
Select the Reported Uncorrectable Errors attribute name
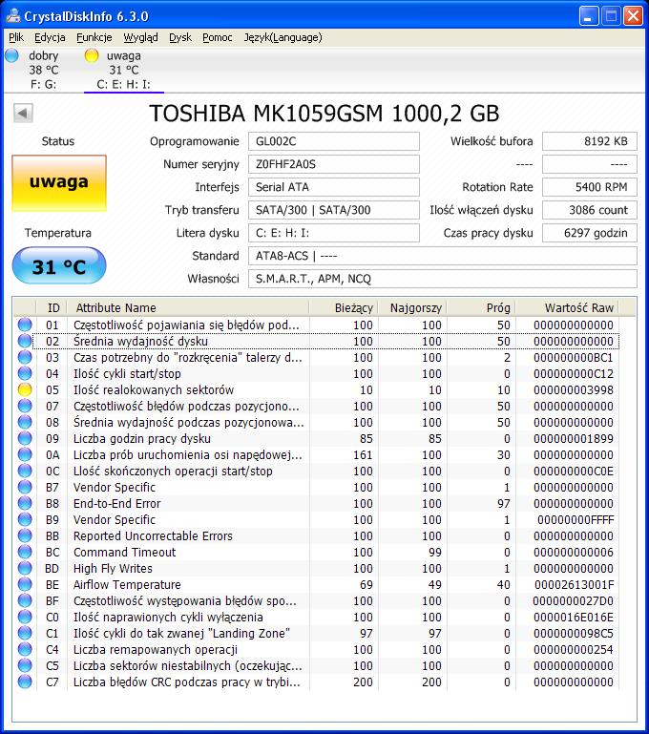pos(153,536)
